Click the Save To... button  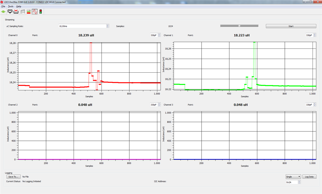[14, 177]
